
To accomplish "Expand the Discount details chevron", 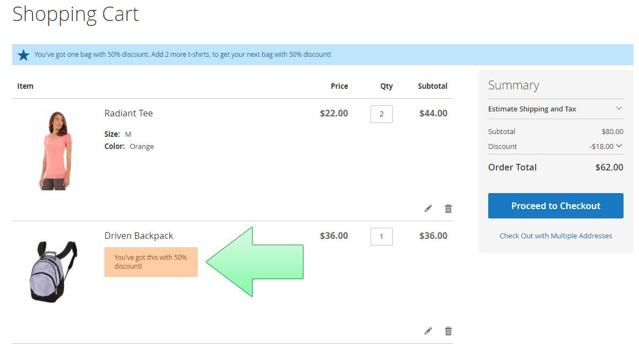I will 619,146.
